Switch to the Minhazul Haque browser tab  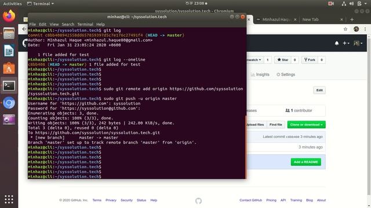pos(277,20)
